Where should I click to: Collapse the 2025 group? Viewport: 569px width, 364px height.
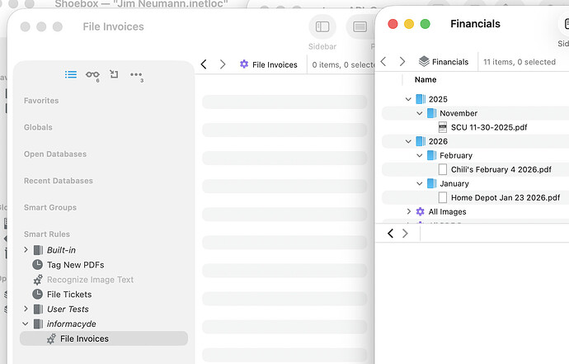tap(408, 99)
